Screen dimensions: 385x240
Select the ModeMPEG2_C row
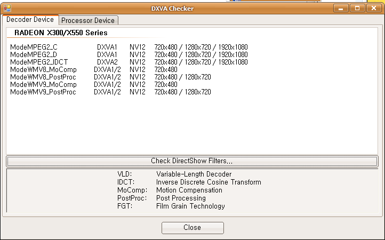click(129, 47)
